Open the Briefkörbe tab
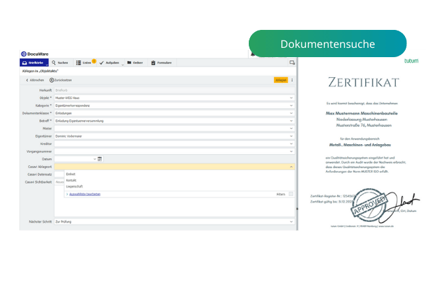The image size is (443, 299). click(x=34, y=62)
